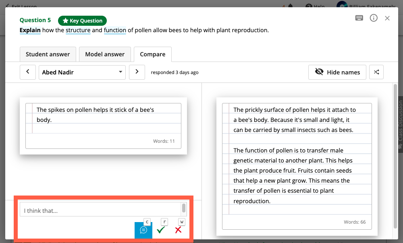The width and height of the screenshot is (403, 243).
Task: Select the blue comment bubble icon
Action: [143, 230]
